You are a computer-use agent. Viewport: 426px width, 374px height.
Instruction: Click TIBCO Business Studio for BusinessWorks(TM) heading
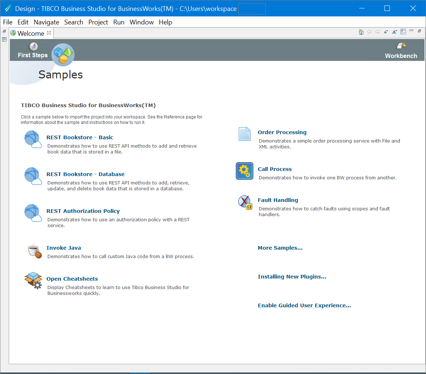tap(88, 105)
